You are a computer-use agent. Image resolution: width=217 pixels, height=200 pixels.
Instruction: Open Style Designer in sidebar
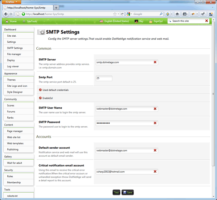(x=19, y=92)
